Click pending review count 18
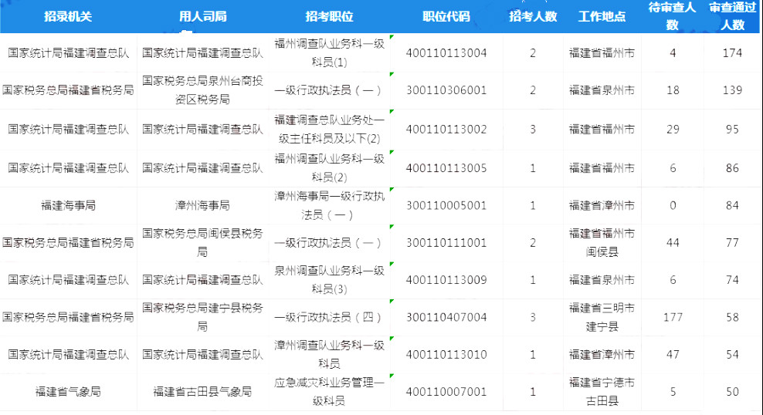This screenshot has width=763, height=415. pos(673,90)
